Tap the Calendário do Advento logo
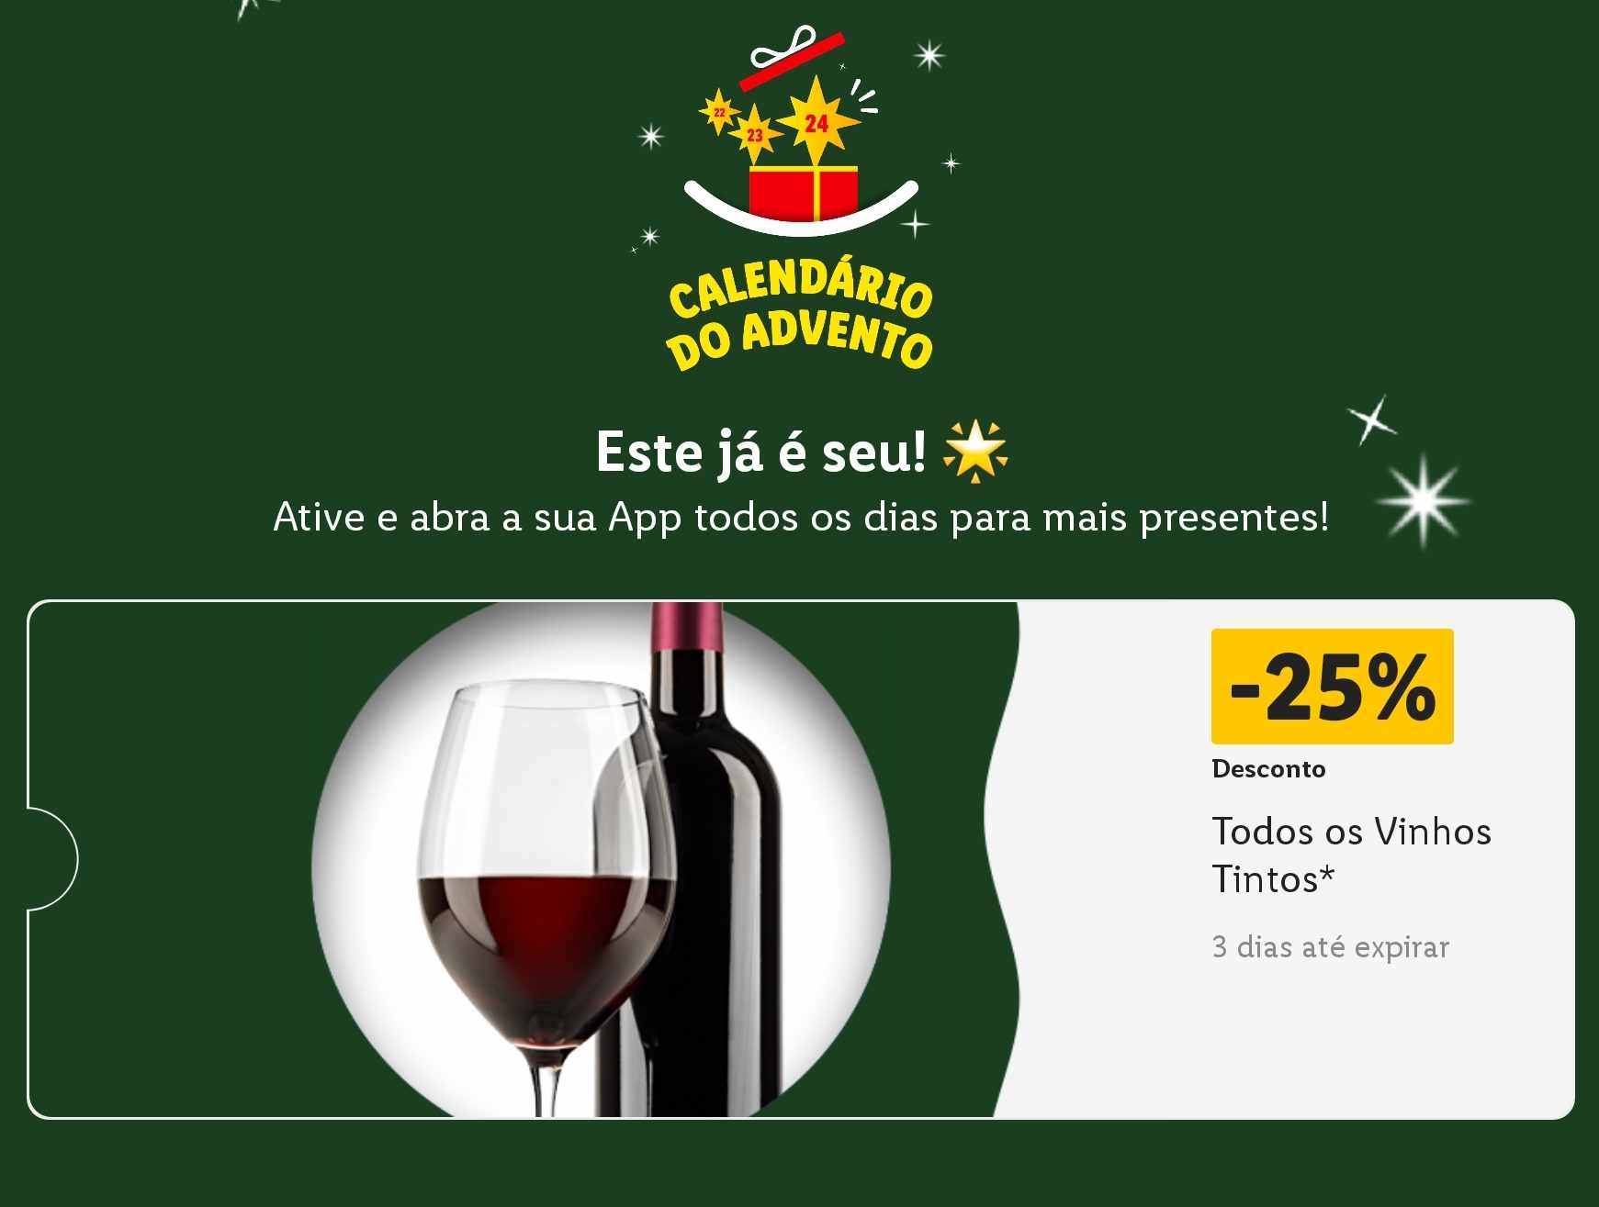The width and height of the screenshot is (1599, 1207). click(800, 198)
